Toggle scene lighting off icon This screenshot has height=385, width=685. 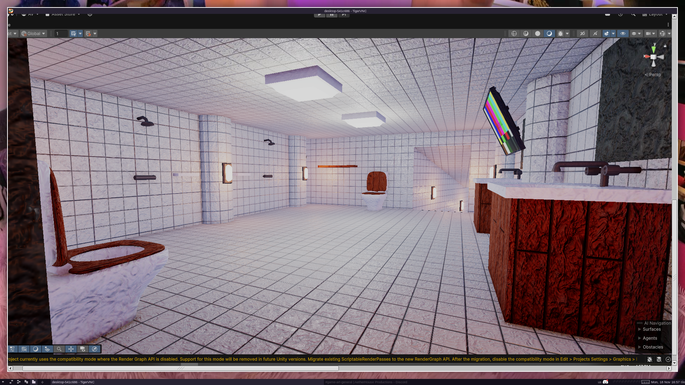595,34
